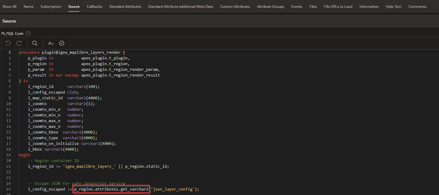Open the Help Text tab
439x195 pixels.
[x=394, y=6]
